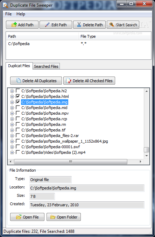The height and width of the screenshot is (237, 155).
Task: Click the horizontal scrollbar left arrow
Action: (x=10, y=161)
